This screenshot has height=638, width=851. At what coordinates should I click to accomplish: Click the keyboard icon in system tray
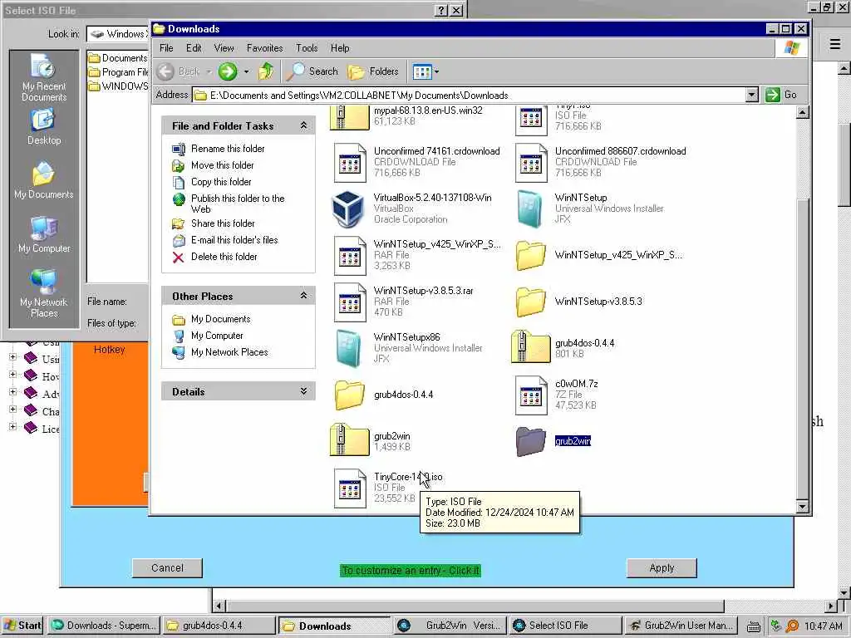click(753, 626)
